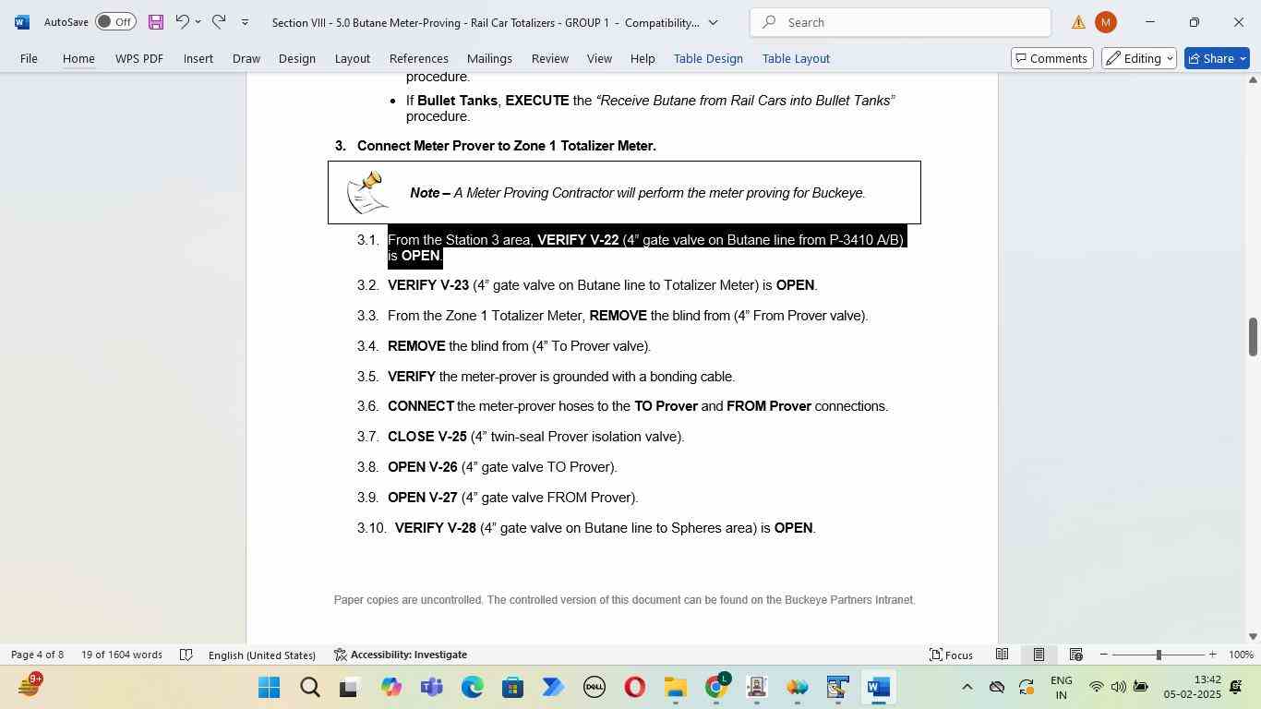Screen dimensions: 1261x709
Task: Switch to Web Layout view icon
Action: tap(1075, 655)
